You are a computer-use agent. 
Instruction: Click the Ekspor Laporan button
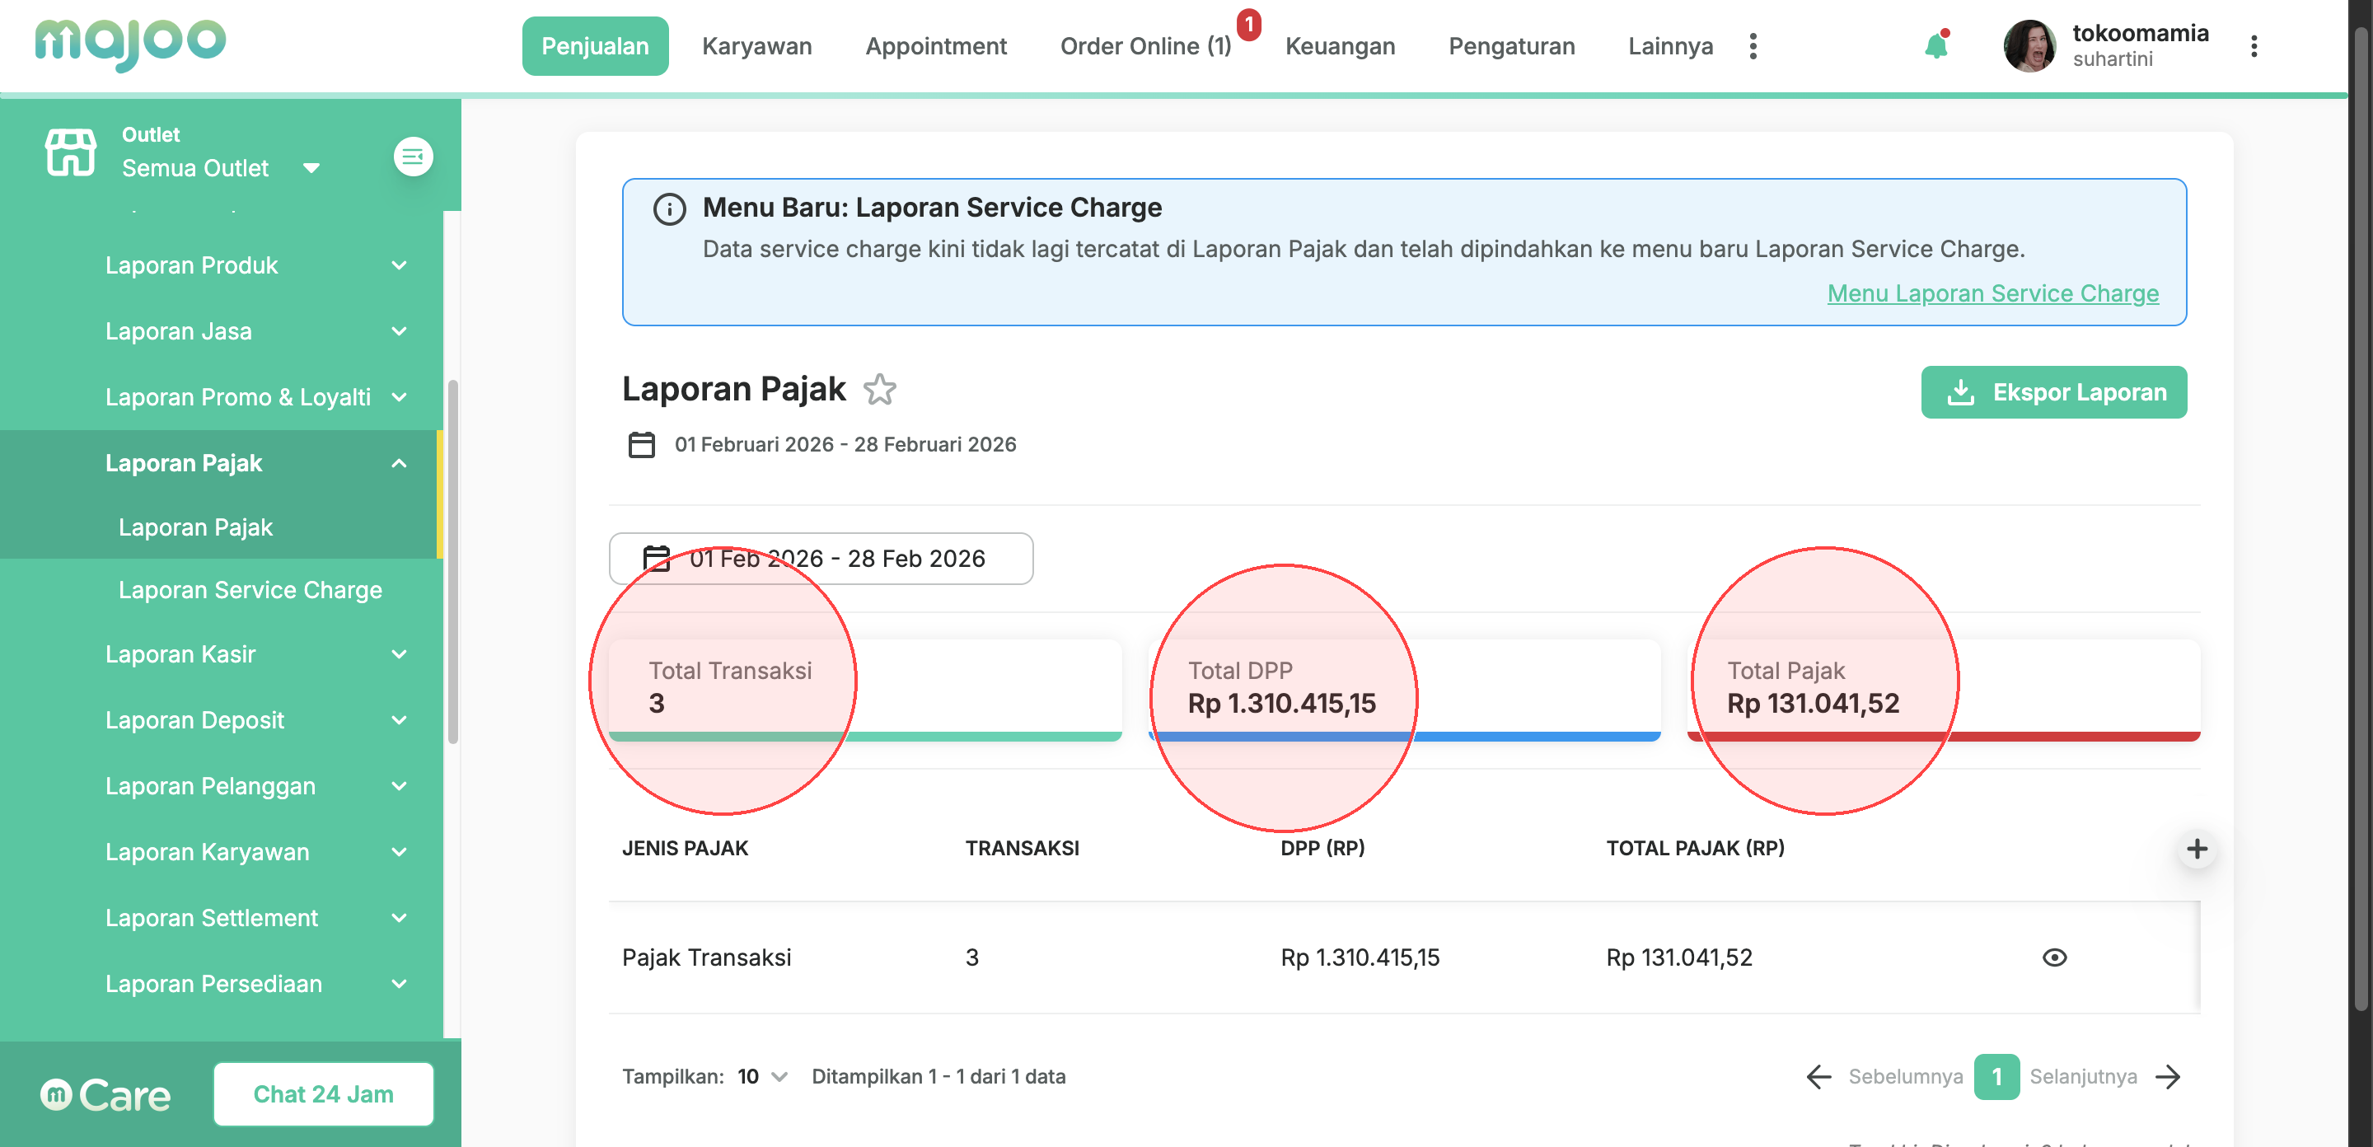point(2053,392)
